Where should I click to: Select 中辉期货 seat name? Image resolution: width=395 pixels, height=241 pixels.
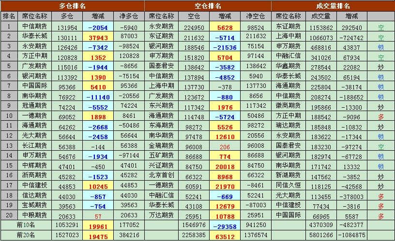click(34, 165)
